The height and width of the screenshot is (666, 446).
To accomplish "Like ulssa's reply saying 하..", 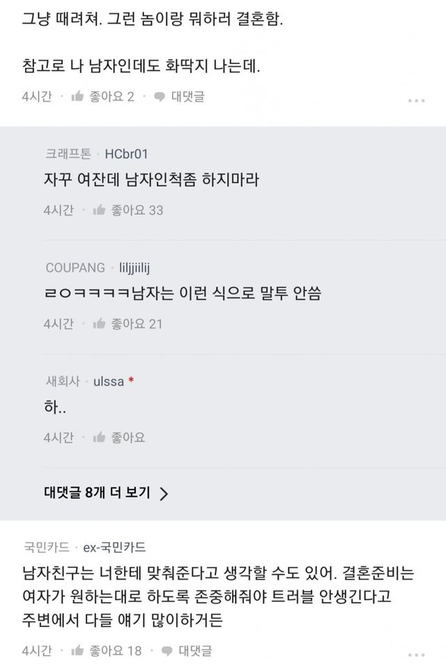I will tap(99, 437).
